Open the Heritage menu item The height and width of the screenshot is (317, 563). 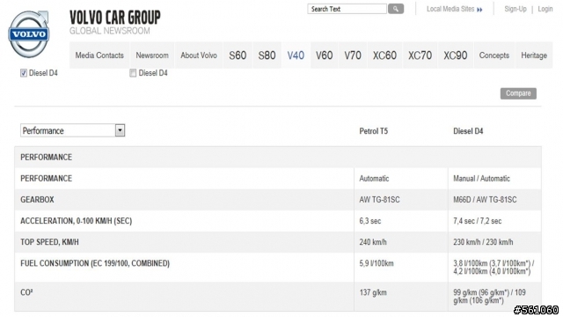[x=534, y=55]
